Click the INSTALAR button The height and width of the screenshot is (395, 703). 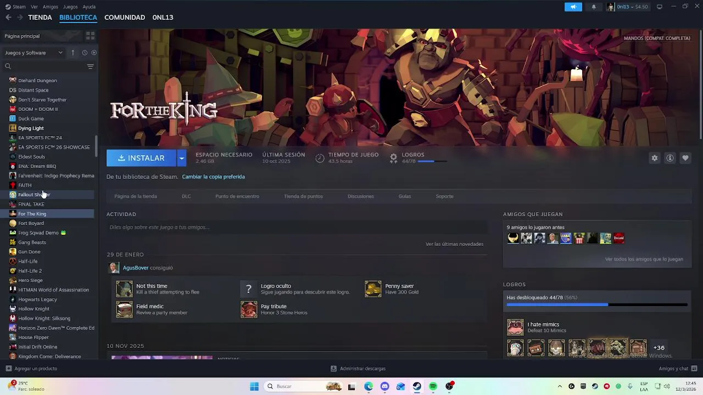(x=141, y=158)
